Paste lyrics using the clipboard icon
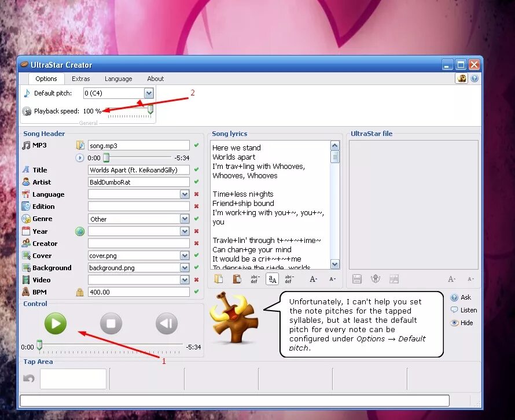This screenshot has height=420, width=515. pos(237,279)
